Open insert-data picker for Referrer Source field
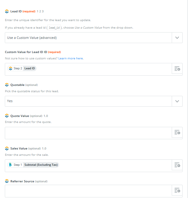188x198 pixels. (x=177, y=190)
